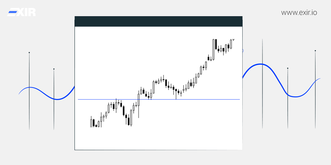
Task: Click the dot atop the second vertical line from the left
Action: click(x=54, y=69)
